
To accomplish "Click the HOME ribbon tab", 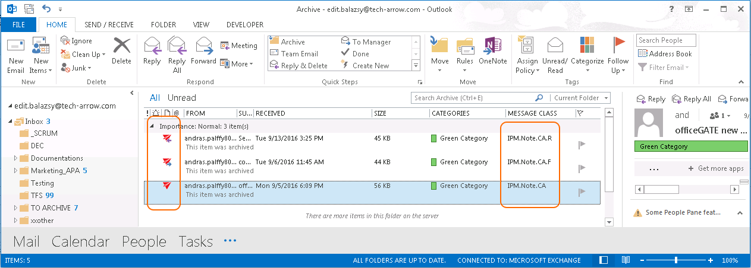I will pyautogui.click(x=56, y=25).
